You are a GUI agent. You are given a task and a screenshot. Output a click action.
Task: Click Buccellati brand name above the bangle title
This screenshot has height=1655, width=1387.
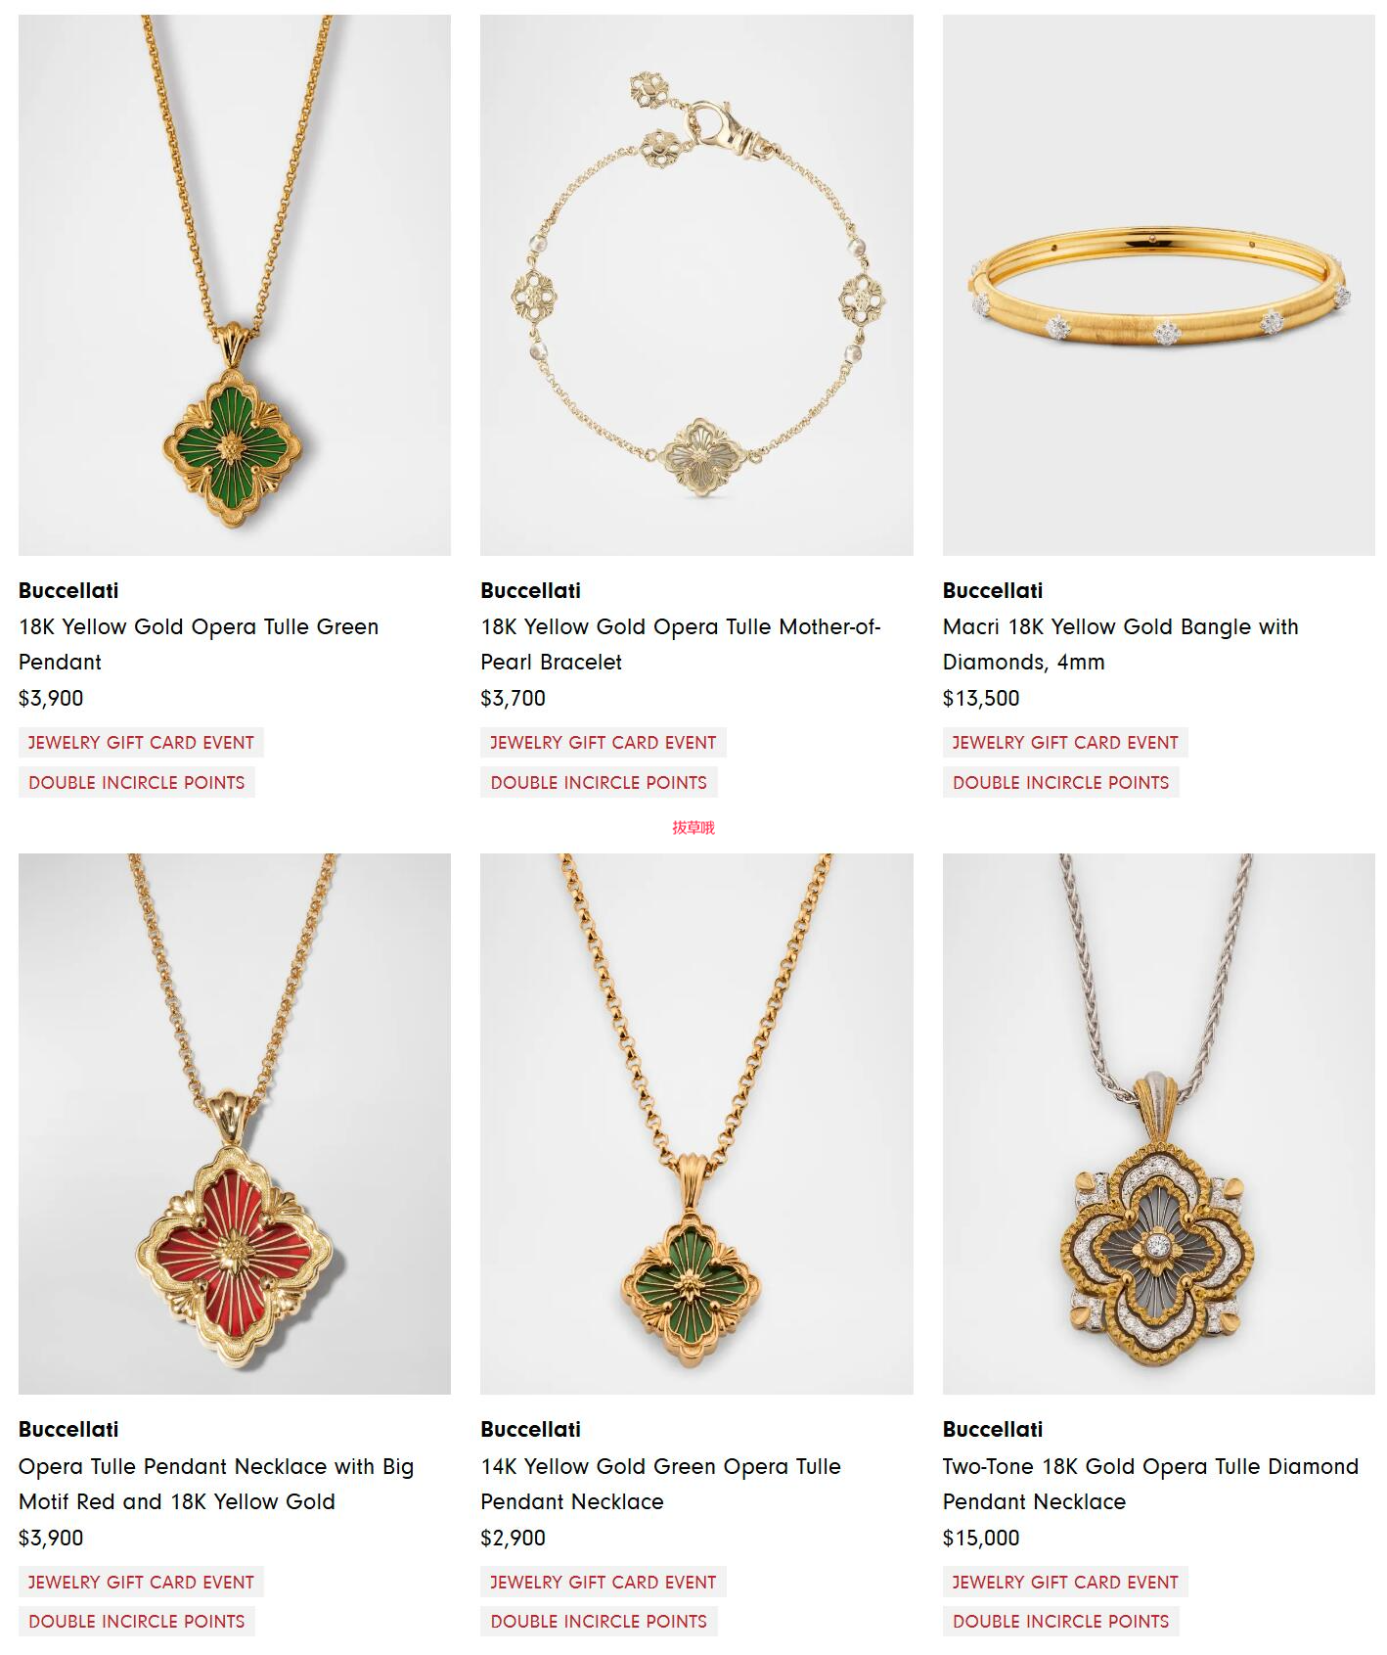[993, 590]
